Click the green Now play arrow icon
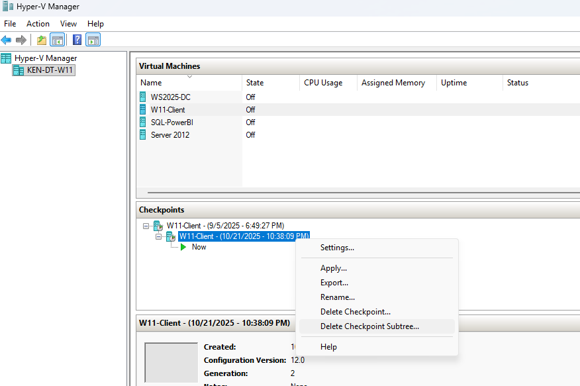 click(x=183, y=247)
